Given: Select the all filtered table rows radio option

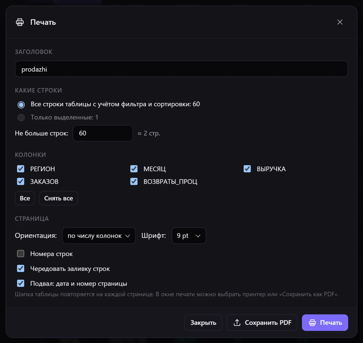Looking at the screenshot, I should coord(21,105).
